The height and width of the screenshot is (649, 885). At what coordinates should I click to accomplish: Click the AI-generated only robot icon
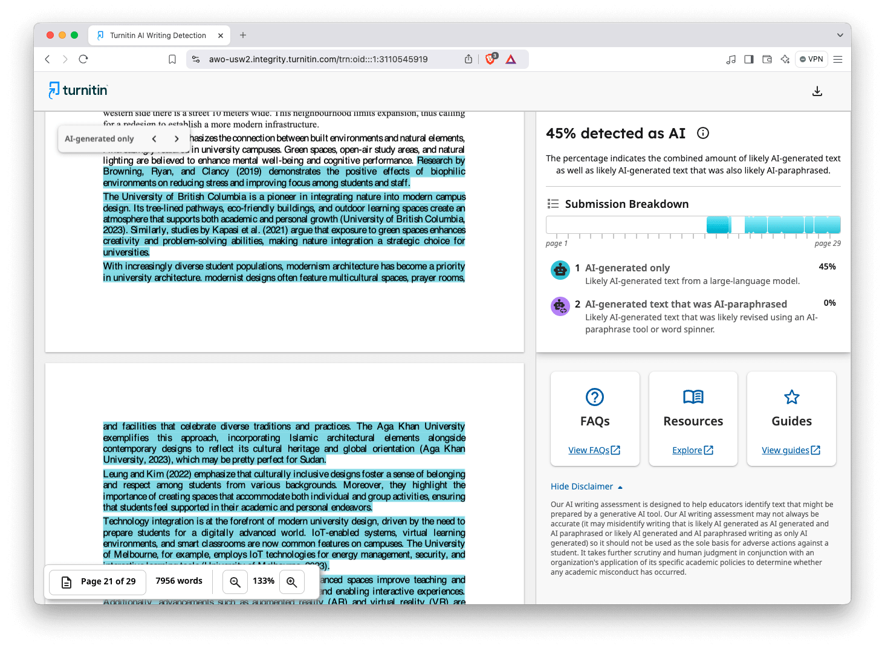point(560,270)
